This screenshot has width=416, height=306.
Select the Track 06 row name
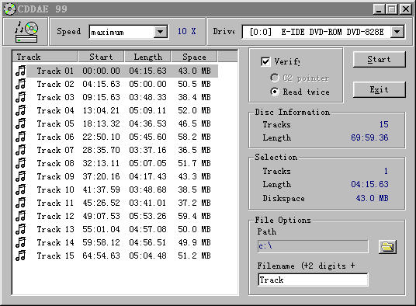[55, 137]
